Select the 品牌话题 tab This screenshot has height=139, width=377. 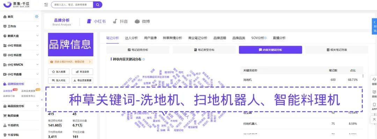click(220, 38)
